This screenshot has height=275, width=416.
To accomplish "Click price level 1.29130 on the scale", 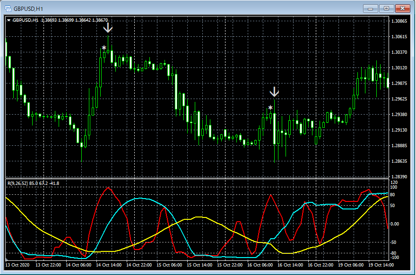I will pyautogui.click(x=399, y=130).
